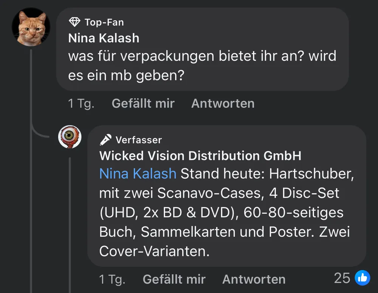Select Antworten under Wicked Vision's reply
Screen dimensions: 378x293
pos(254,279)
